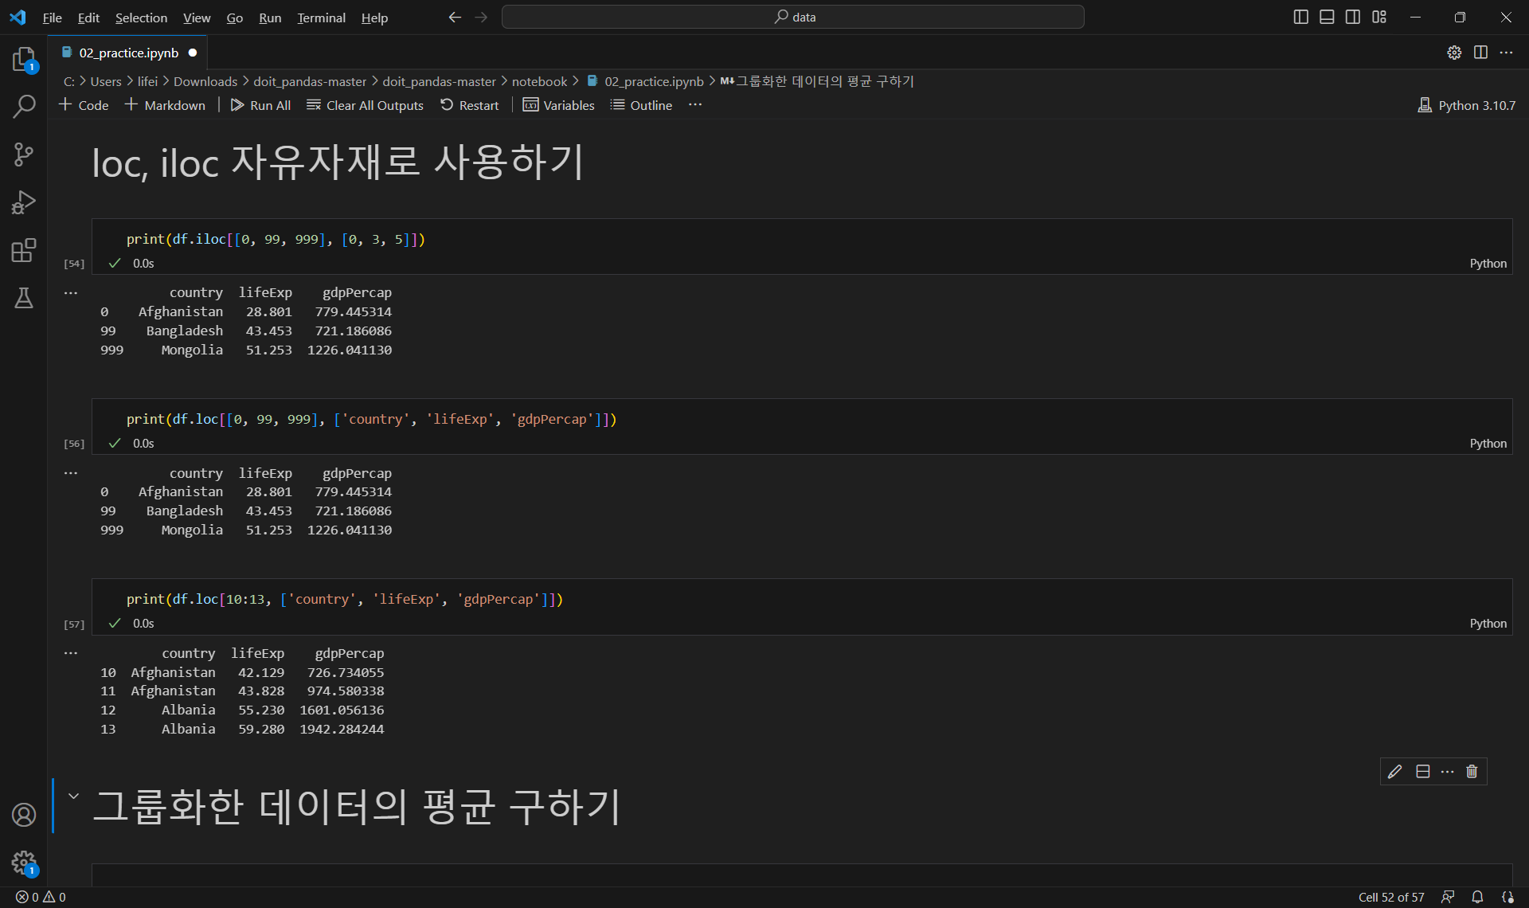This screenshot has width=1529, height=908.
Task: Toggle the primary side bar layout
Action: point(1300,17)
